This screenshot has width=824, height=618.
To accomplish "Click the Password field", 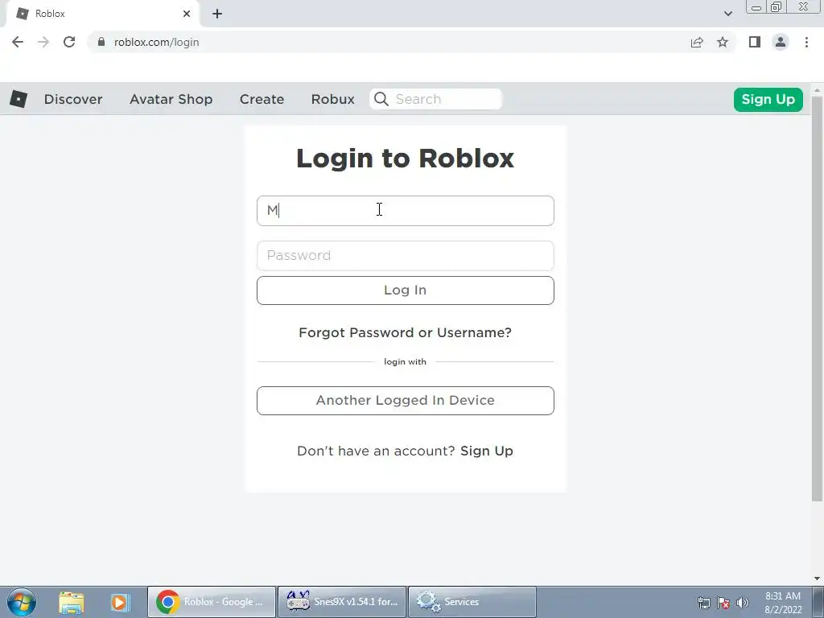I will 406,255.
